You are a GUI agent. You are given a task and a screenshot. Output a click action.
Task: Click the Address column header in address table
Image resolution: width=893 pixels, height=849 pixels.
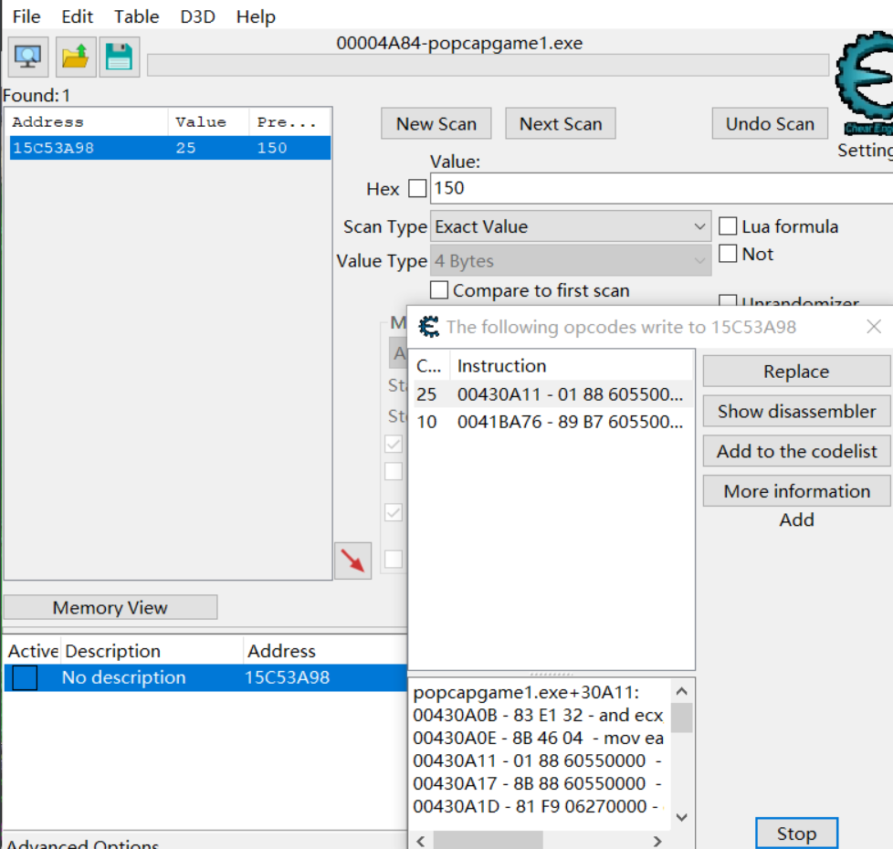(x=325, y=651)
